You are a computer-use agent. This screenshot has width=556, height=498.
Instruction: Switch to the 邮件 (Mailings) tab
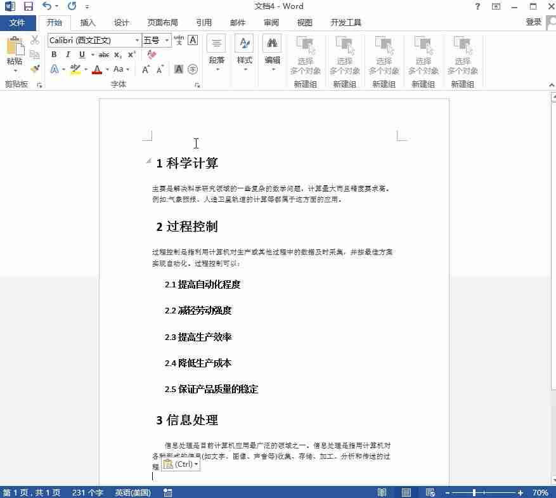pos(238,23)
